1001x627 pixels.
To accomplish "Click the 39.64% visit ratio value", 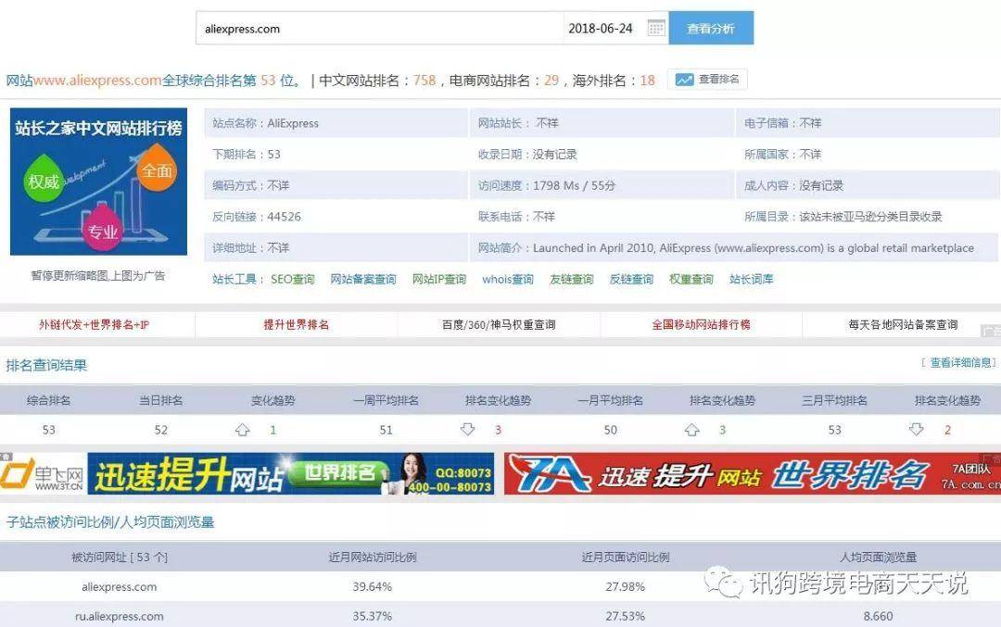I will [373, 587].
